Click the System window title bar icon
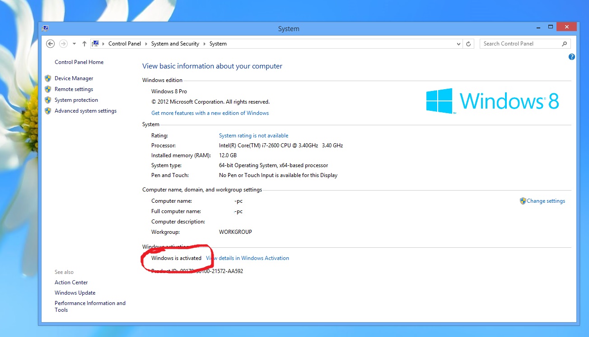 coord(45,28)
